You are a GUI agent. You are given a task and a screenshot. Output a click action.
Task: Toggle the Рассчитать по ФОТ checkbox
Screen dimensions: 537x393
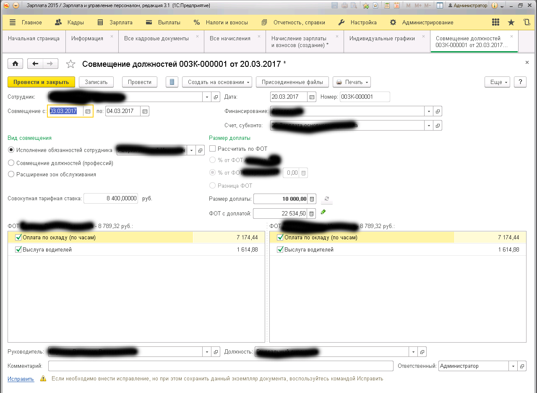(x=213, y=149)
